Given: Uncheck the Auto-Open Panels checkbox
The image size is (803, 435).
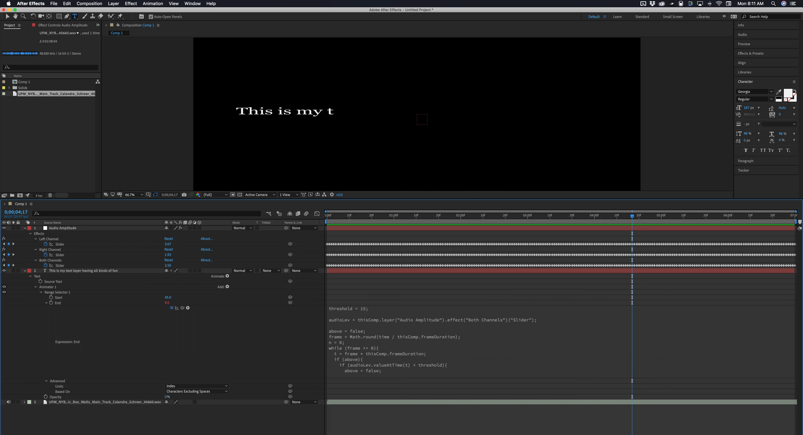Looking at the screenshot, I should (x=151, y=17).
